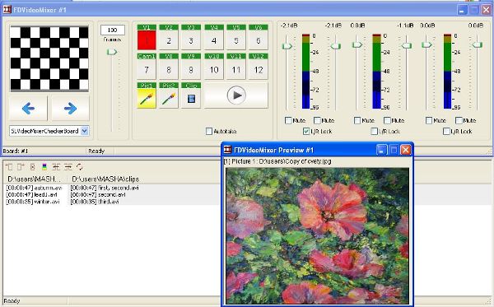Mute right channel of second audio meter
This screenshot has height=307, width=494.
[387, 120]
